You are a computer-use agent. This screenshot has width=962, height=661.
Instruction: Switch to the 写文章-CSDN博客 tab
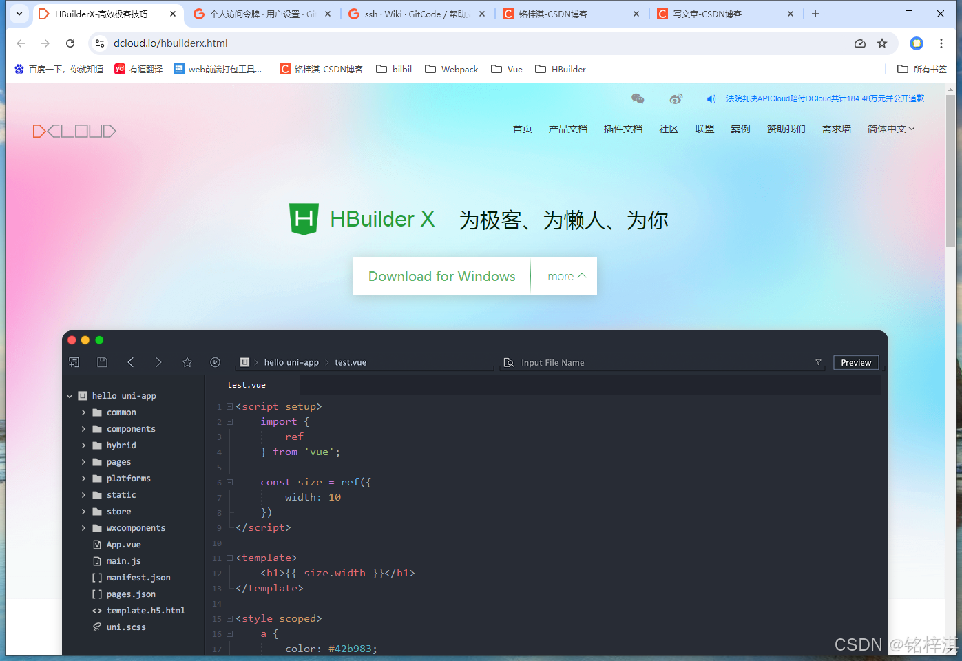click(x=724, y=14)
